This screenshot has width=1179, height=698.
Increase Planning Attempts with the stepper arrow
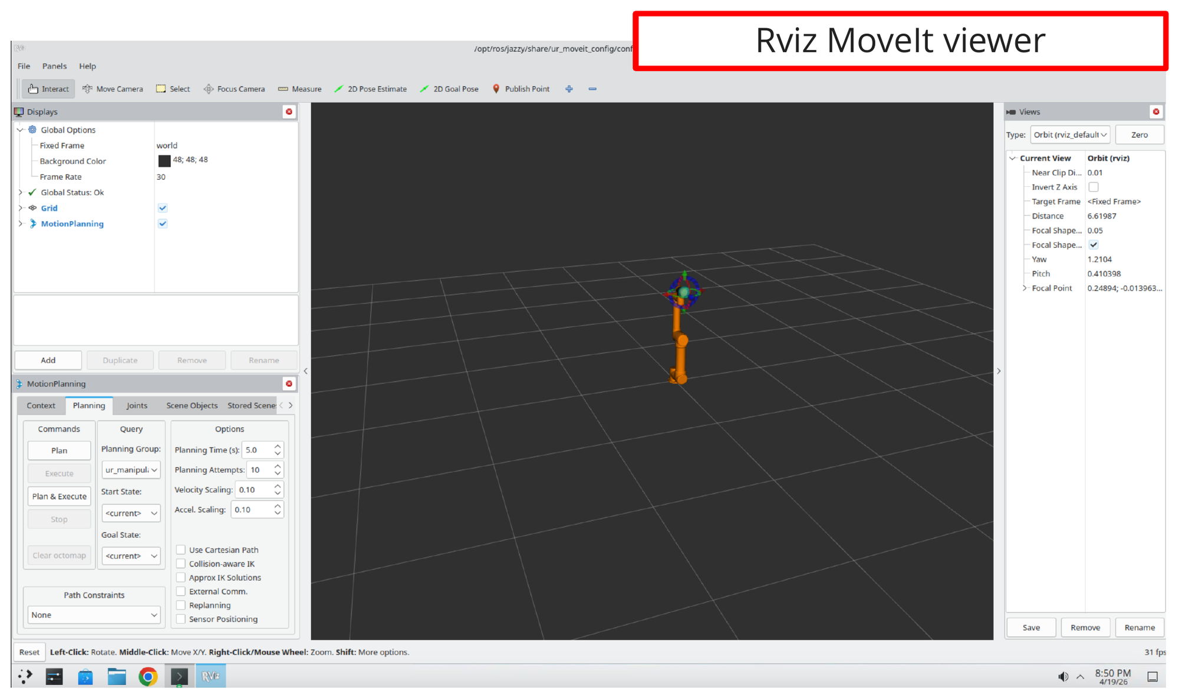click(278, 466)
